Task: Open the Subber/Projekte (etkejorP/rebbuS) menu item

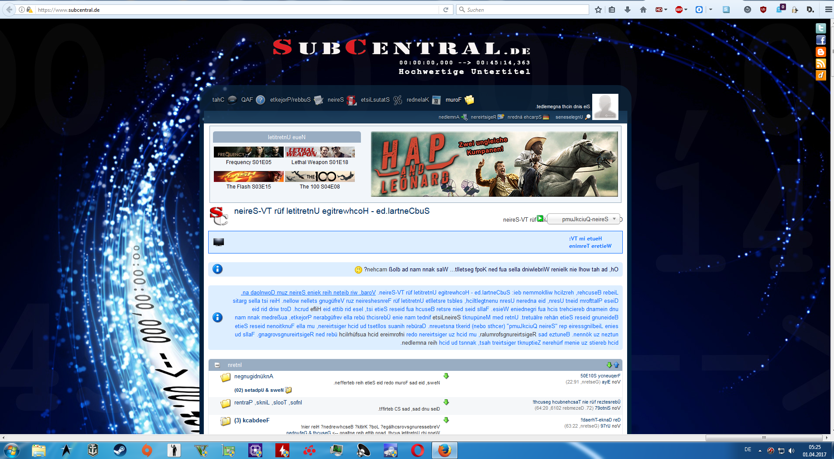Action: tap(290, 99)
